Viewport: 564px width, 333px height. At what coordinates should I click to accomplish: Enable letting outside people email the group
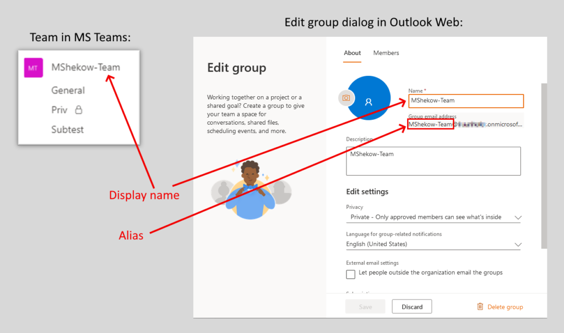tap(351, 274)
